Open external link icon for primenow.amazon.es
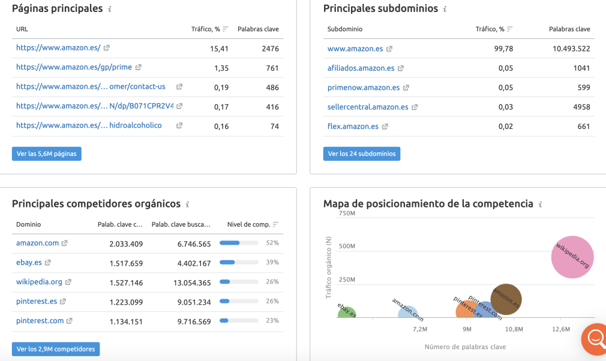Image resolution: width=606 pixels, height=361 pixels. click(x=406, y=88)
